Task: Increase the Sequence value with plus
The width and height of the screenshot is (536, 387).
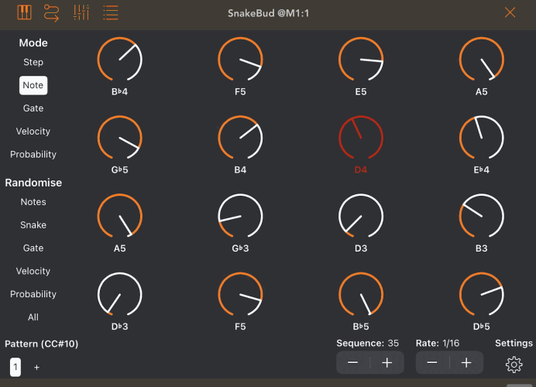Action: click(x=387, y=363)
